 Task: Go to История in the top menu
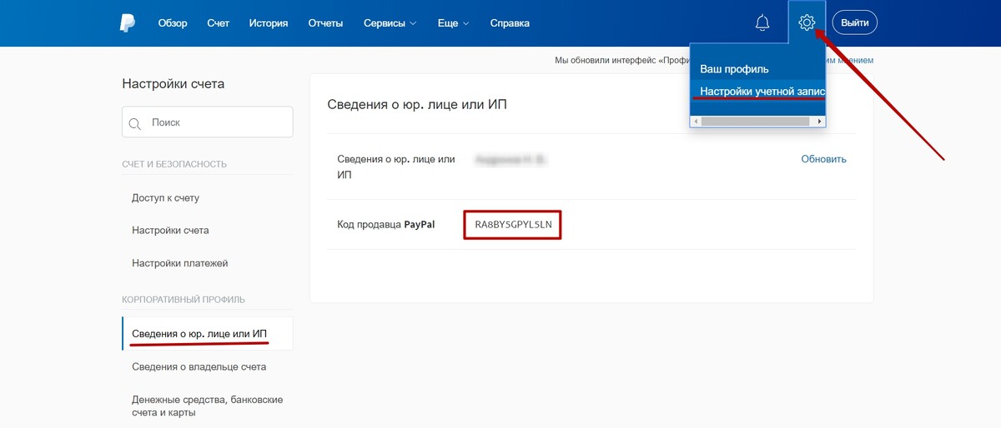(269, 23)
